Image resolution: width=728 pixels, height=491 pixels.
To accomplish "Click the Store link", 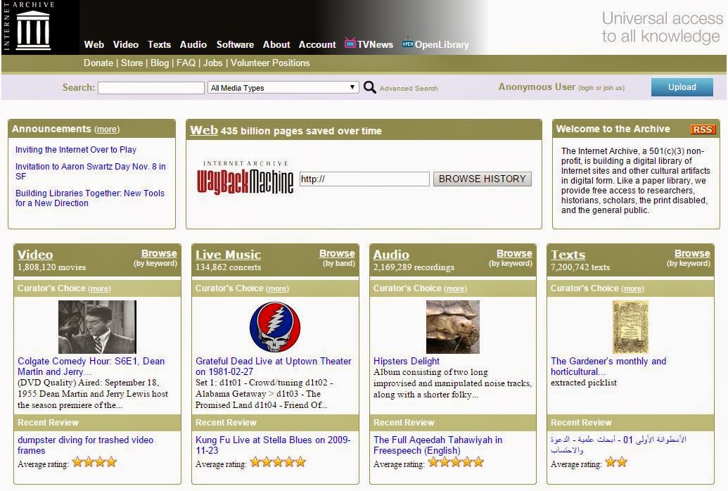I will (132, 63).
